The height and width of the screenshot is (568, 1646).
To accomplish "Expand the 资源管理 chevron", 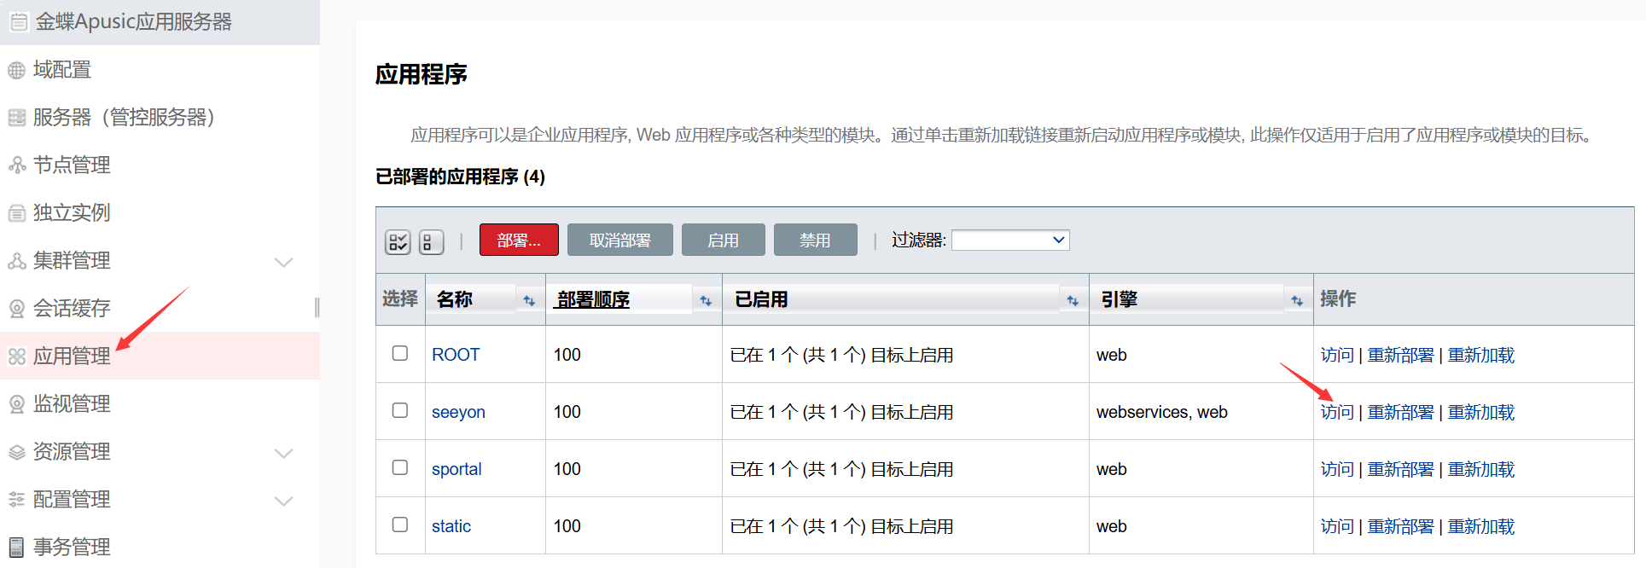I will [x=283, y=453].
